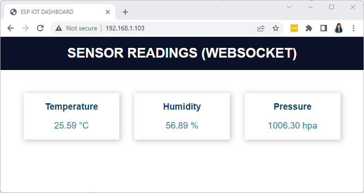This screenshot has width=364, height=193.
Task: Close the ESP IOT DASHBOARD tab
Action: pos(108,12)
